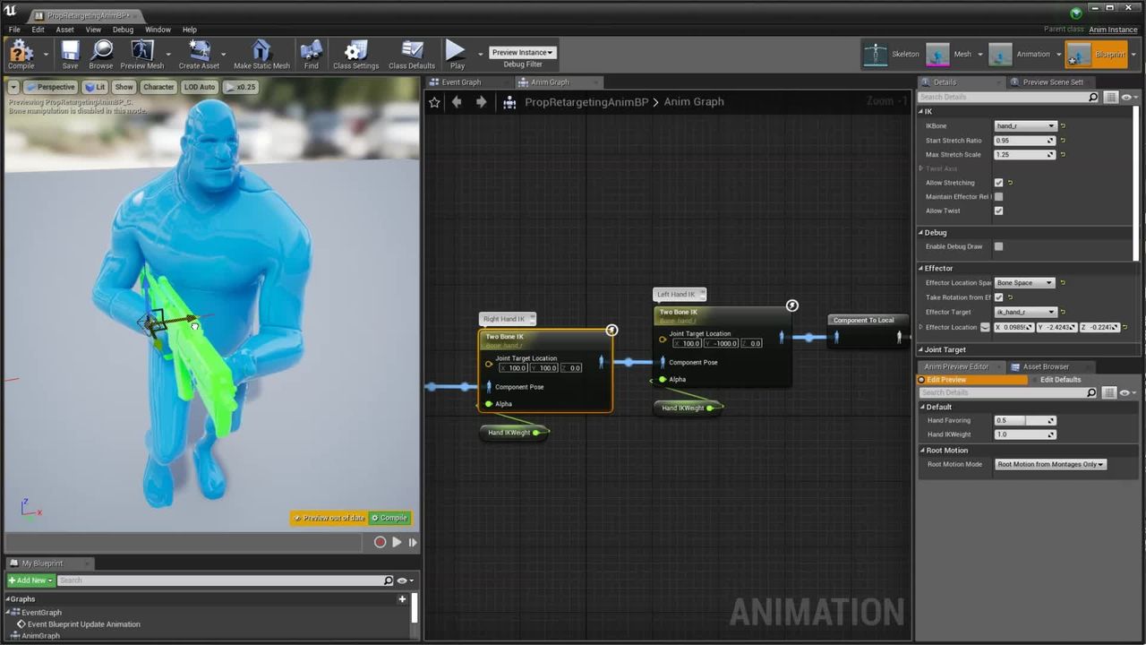Select Edit Defaults radio option
Viewport: 1146px width, 645px height.
[1060, 380]
